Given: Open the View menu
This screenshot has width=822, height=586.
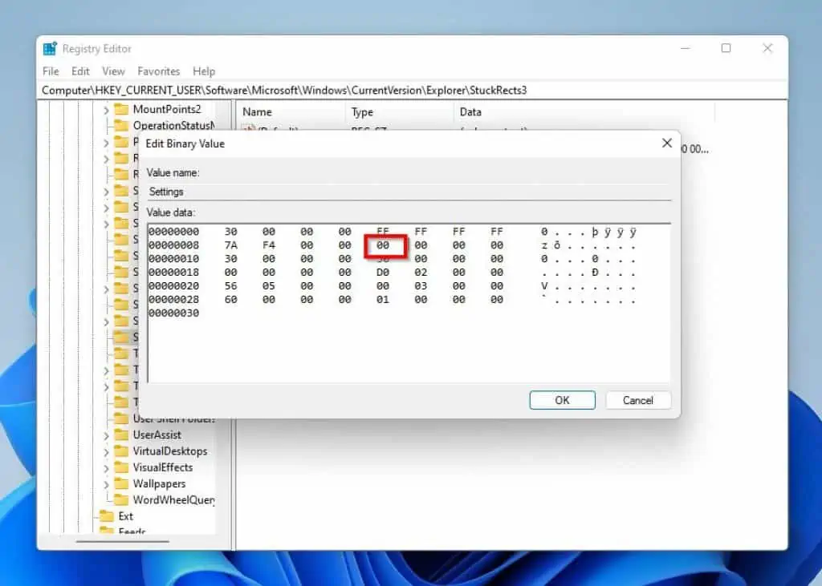Looking at the screenshot, I should point(112,71).
